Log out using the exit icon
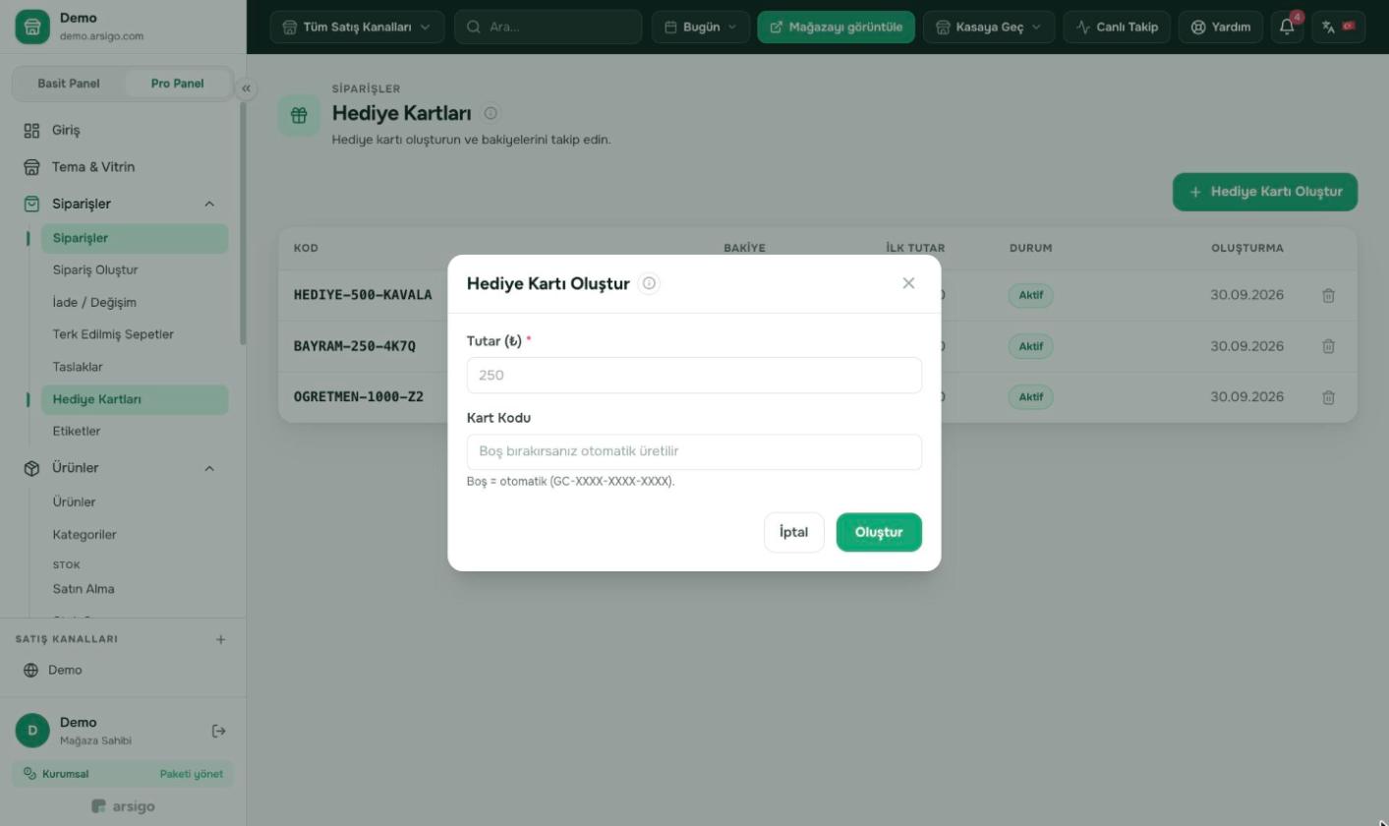The height and width of the screenshot is (826, 1389). coord(219,731)
